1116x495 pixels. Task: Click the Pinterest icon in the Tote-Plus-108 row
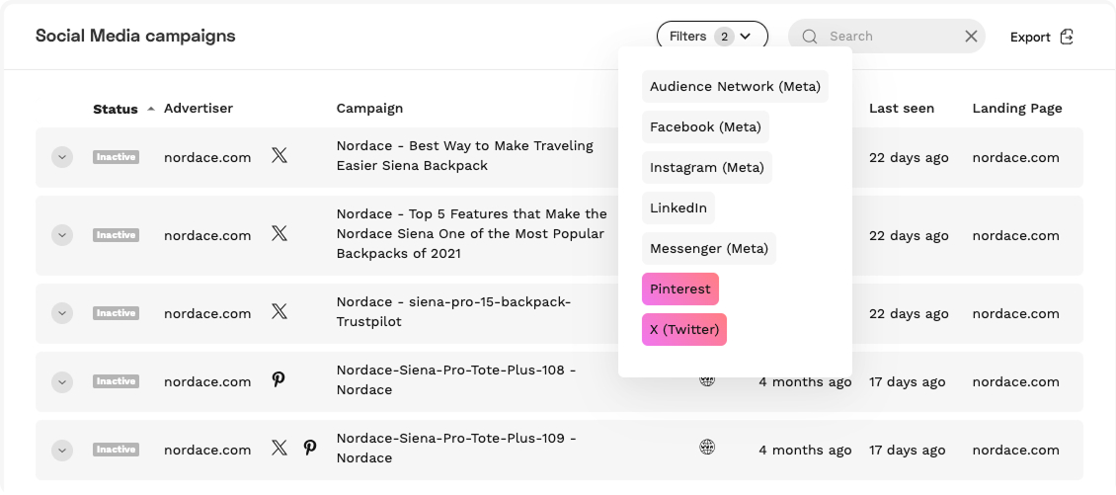tap(279, 380)
